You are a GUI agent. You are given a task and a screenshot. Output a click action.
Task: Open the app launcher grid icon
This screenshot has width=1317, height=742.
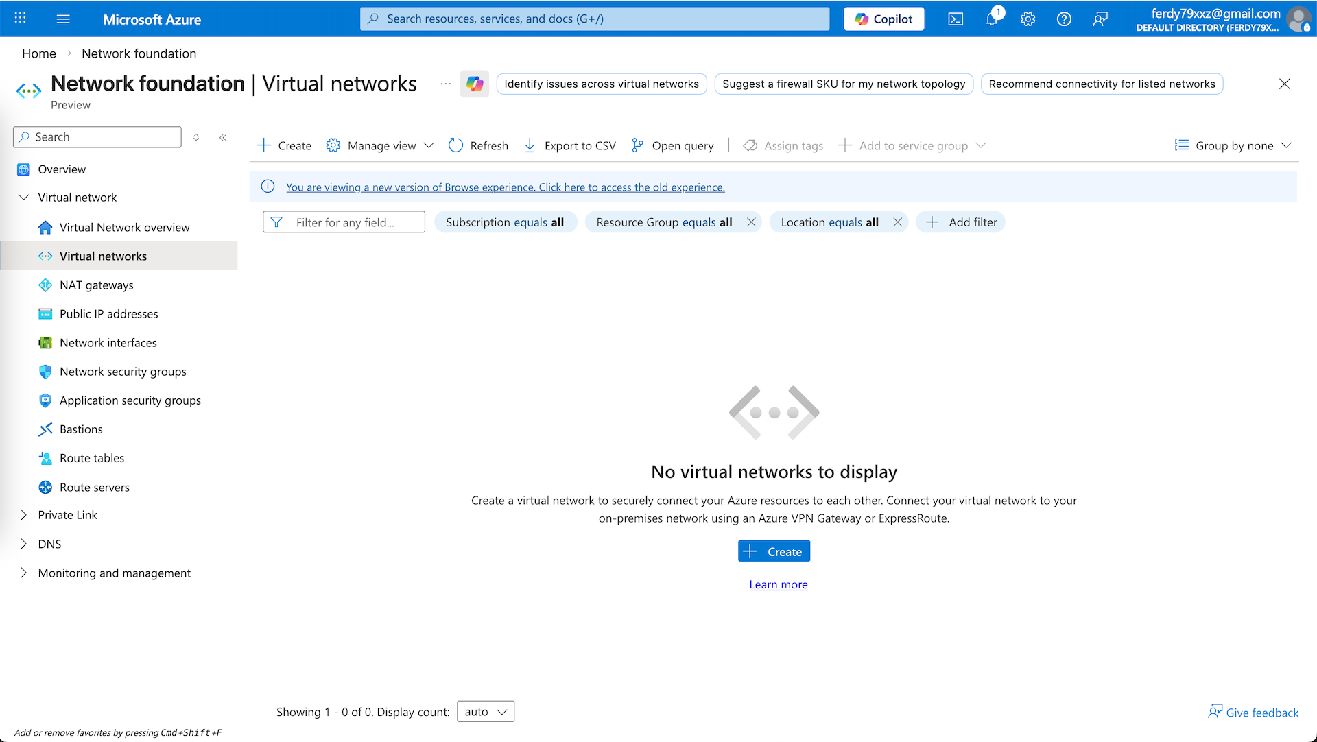point(21,19)
